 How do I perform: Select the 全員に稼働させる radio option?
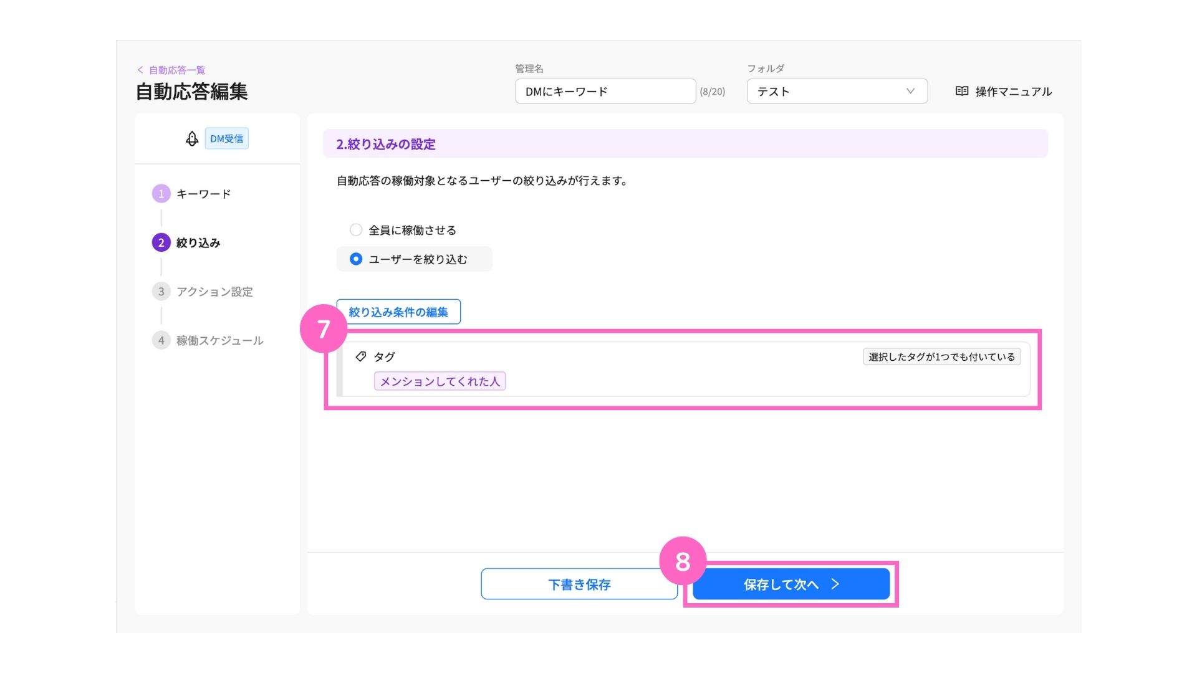pyautogui.click(x=356, y=230)
